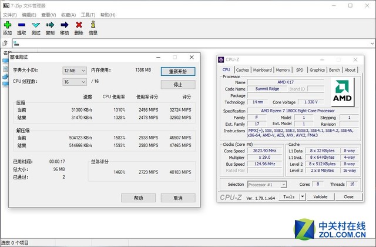Click the 7-Zip title bar app icon
The image size is (376, 247).
[6, 5]
